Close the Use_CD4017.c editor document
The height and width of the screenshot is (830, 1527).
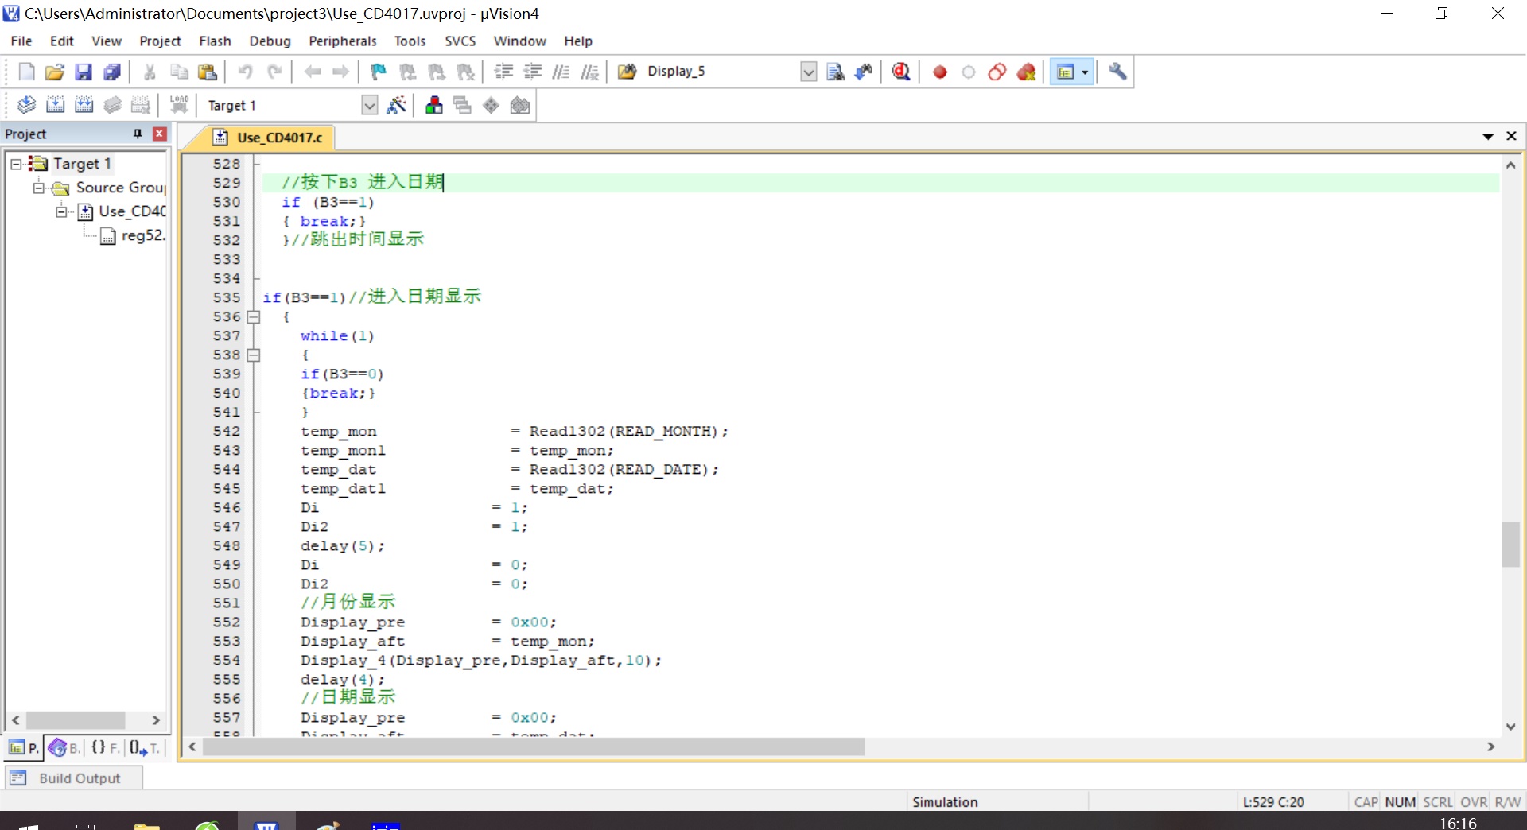1511,136
